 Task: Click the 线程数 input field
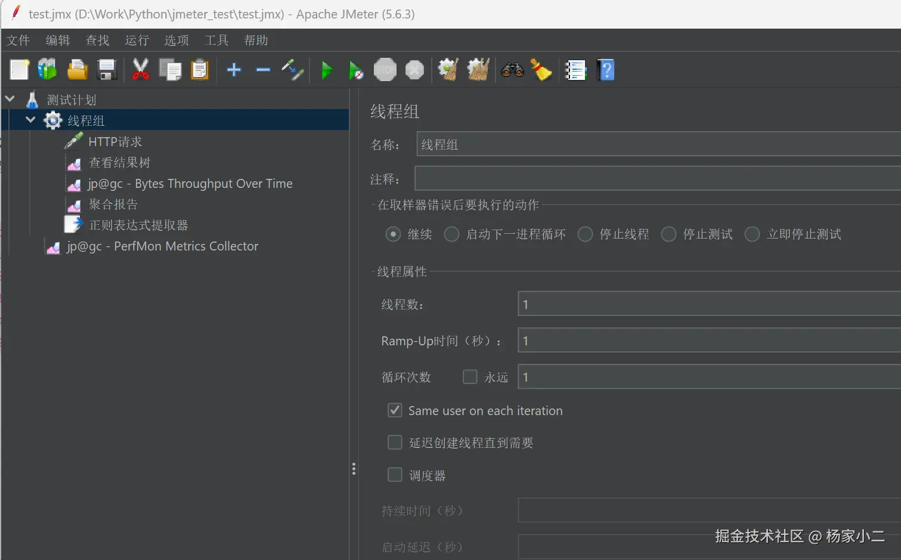tap(709, 304)
